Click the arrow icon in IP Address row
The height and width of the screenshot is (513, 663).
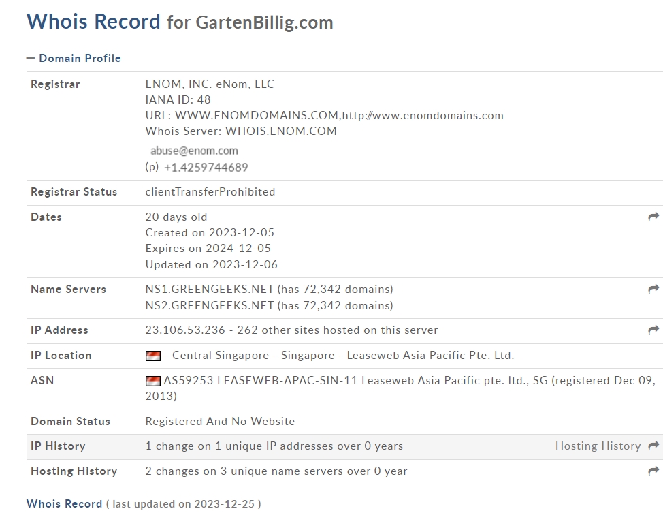(653, 330)
